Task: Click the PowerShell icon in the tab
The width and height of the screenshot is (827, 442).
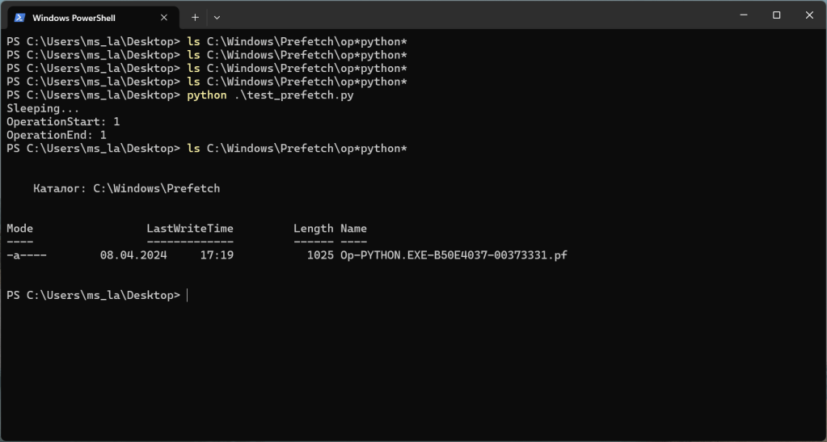Action: click(x=20, y=17)
